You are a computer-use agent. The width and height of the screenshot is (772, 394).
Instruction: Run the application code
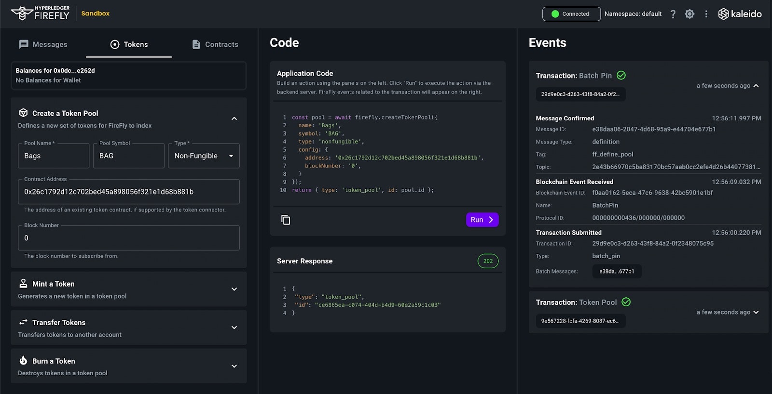pos(482,220)
